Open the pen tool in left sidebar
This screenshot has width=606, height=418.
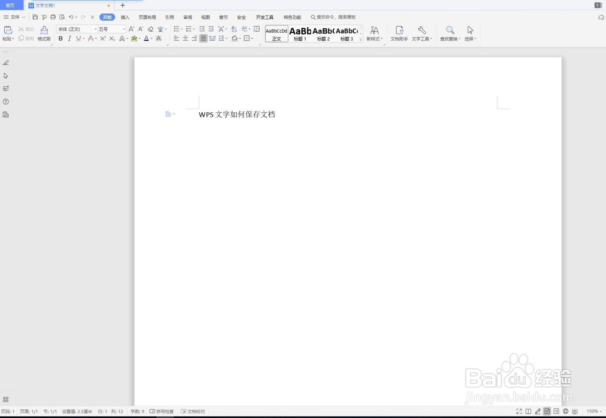(6, 63)
